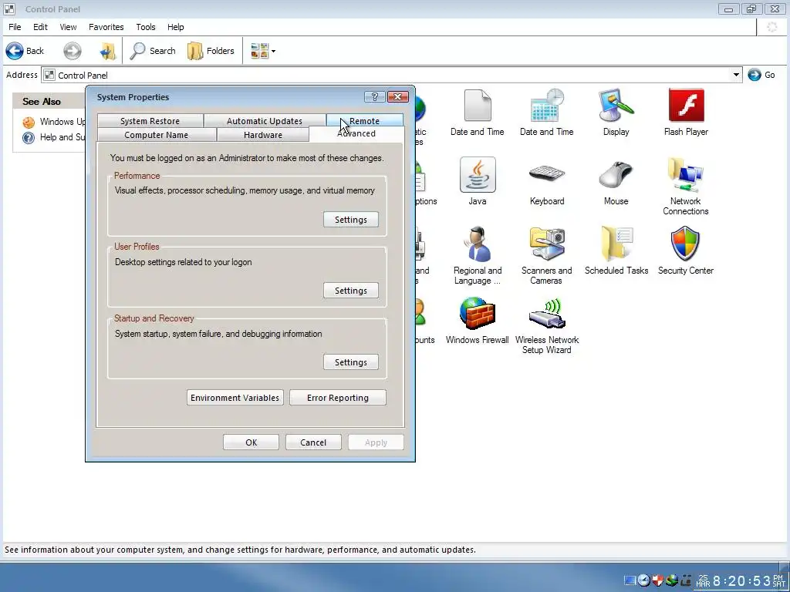
Task: Expand the Address bar dropdown arrow
Action: (x=736, y=75)
